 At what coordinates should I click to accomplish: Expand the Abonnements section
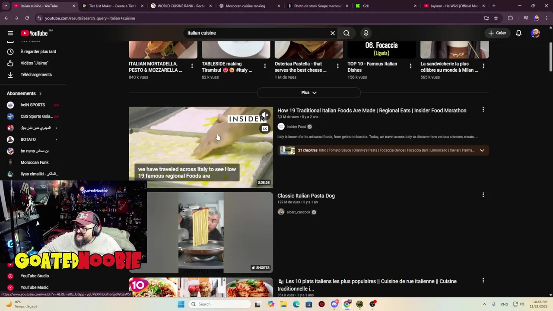[x=24, y=93]
